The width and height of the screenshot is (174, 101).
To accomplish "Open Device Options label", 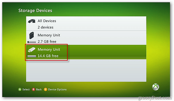I will tap(57, 89).
